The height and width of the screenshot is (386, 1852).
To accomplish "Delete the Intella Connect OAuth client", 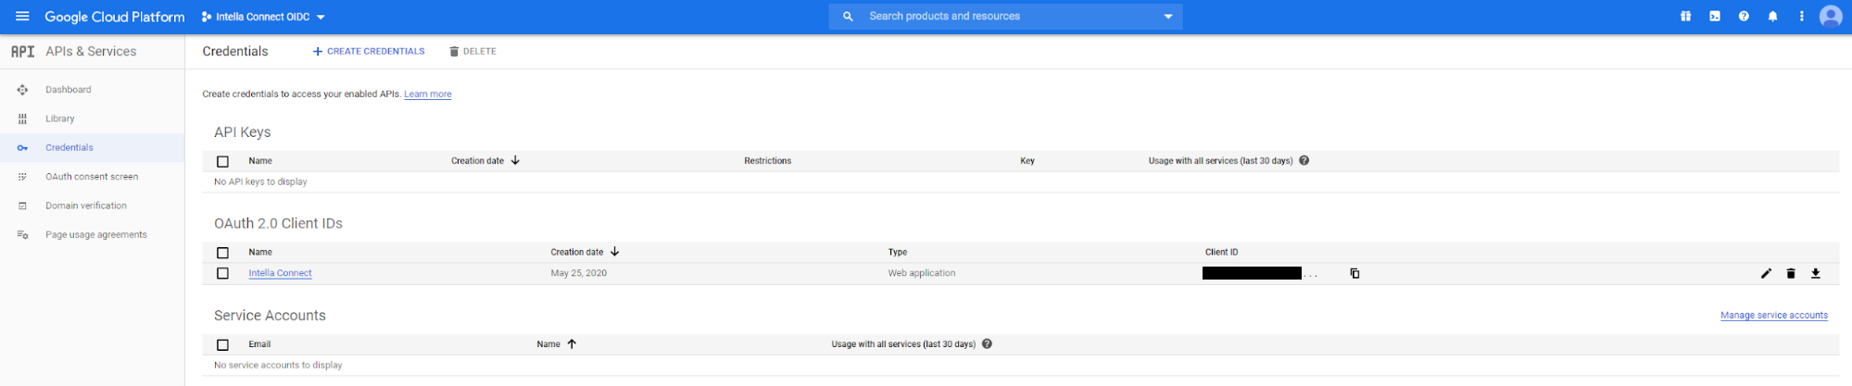I will 1791,273.
